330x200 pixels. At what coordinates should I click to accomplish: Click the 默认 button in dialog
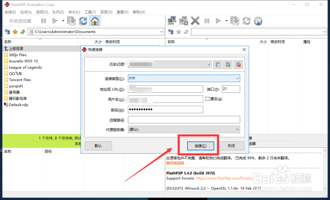98,146
